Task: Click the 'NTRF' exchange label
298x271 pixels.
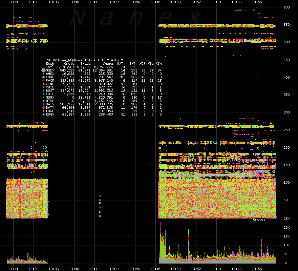Action: pyautogui.click(x=50, y=101)
